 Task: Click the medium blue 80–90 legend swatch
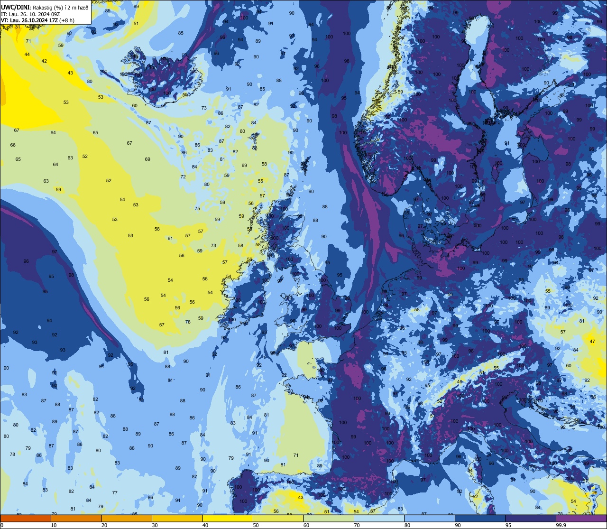tap(429, 518)
